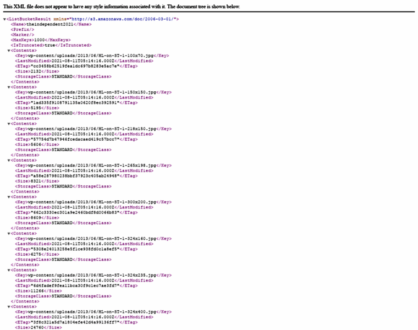
Task: Click the Size value 2132
Action: pos(36,71)
